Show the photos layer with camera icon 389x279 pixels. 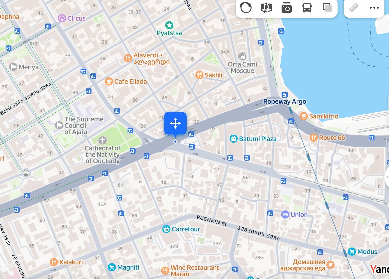tap(286, 8)
